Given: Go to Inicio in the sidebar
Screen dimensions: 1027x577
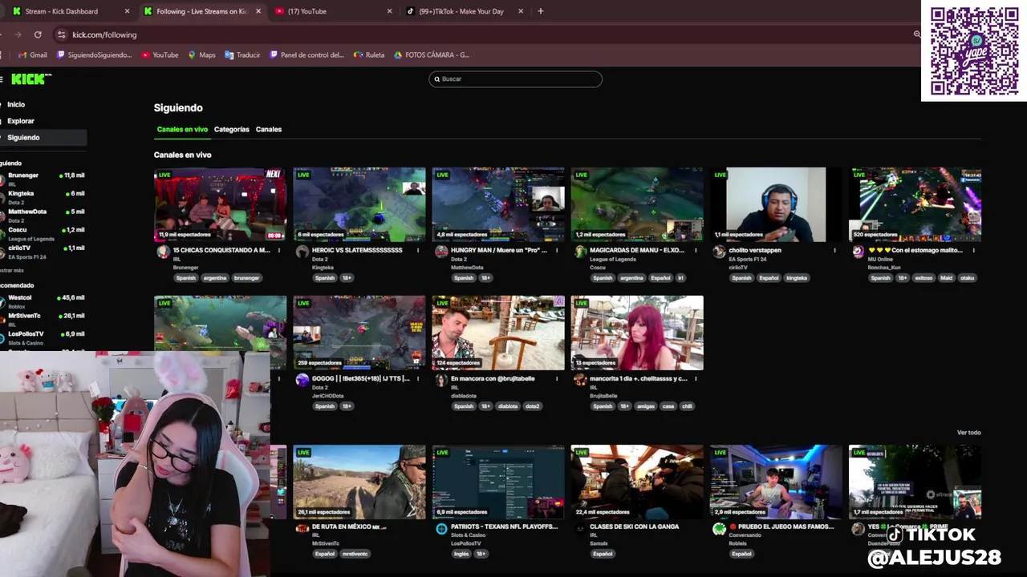Looking at the screenshot, I should pos(16,104).
